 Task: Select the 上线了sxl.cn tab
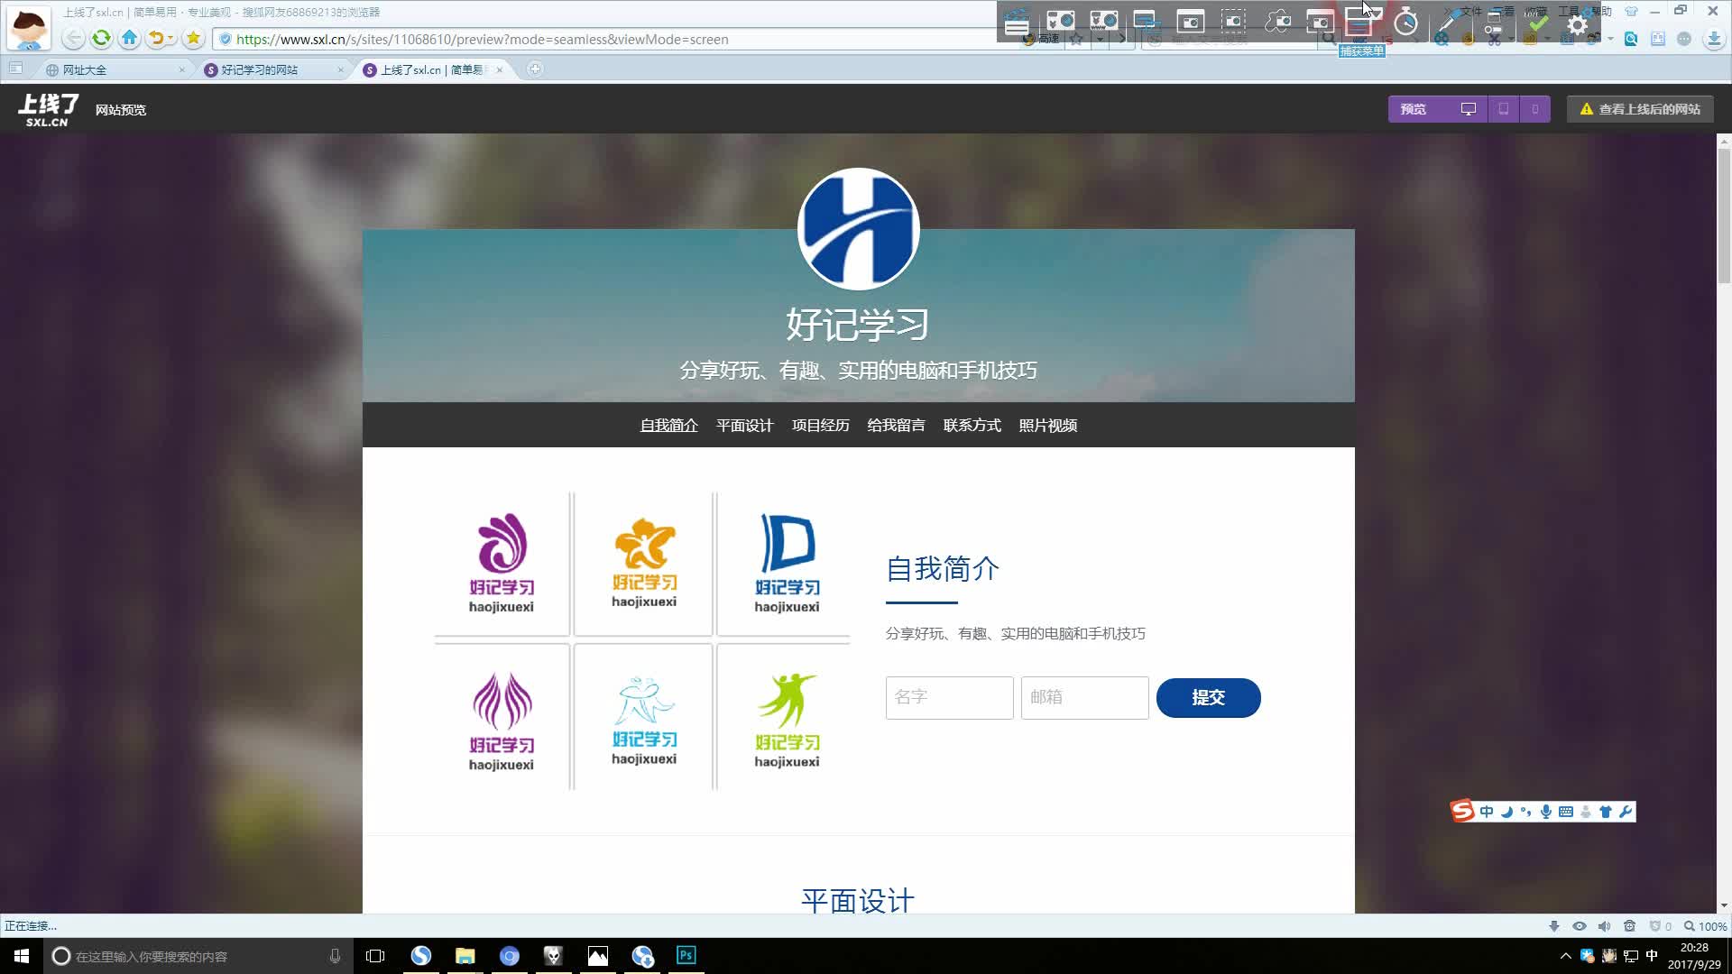tap(432, 69)
